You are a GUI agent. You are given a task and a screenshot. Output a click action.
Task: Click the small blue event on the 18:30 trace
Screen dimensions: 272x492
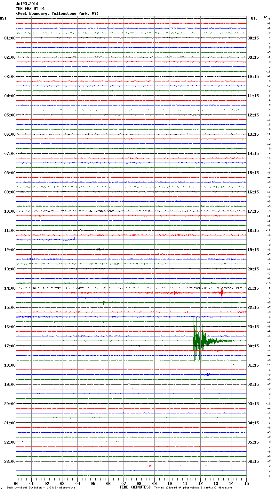click(x=207, y=374)
